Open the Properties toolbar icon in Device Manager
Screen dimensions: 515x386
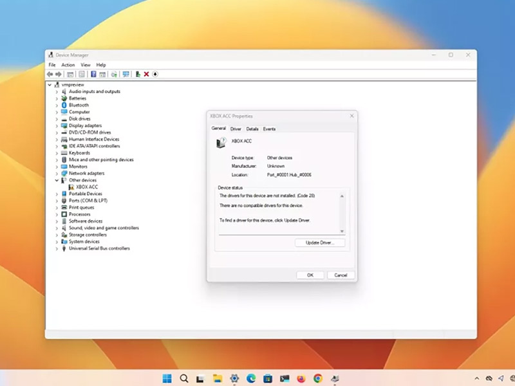(82, 74)
